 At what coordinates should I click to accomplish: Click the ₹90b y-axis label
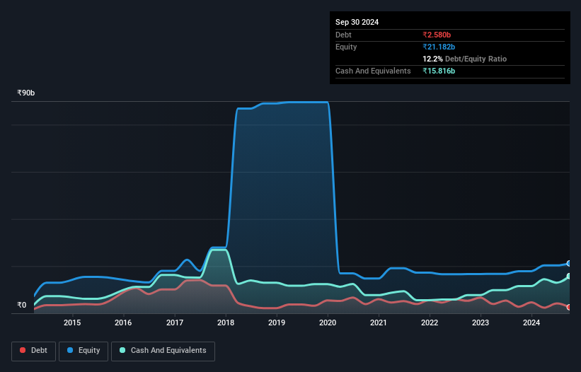(x=26, y=93)
